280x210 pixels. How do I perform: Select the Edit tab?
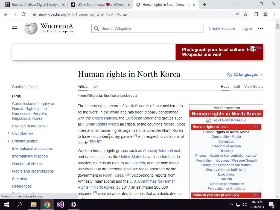[237, 86]
